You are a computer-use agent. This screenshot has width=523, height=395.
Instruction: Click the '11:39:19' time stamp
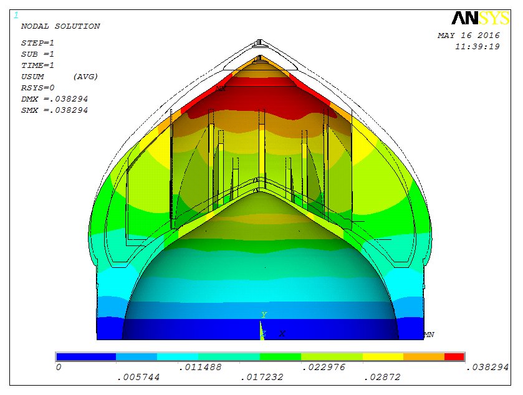[x=477, y=47]
